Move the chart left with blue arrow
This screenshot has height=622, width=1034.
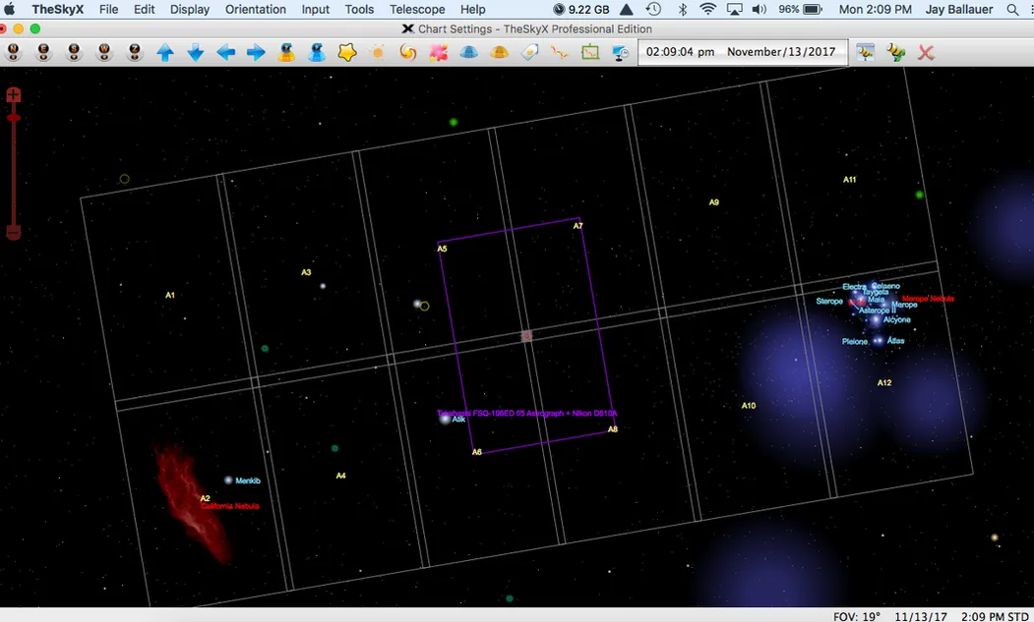pyautogui.click(x=225, y=52)
